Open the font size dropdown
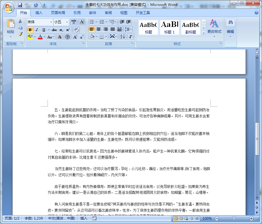The width and height of the screenshot is (262, 224). click(x=67, y=22)
